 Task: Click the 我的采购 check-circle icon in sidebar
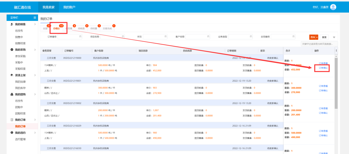click(x=12, y=50)
